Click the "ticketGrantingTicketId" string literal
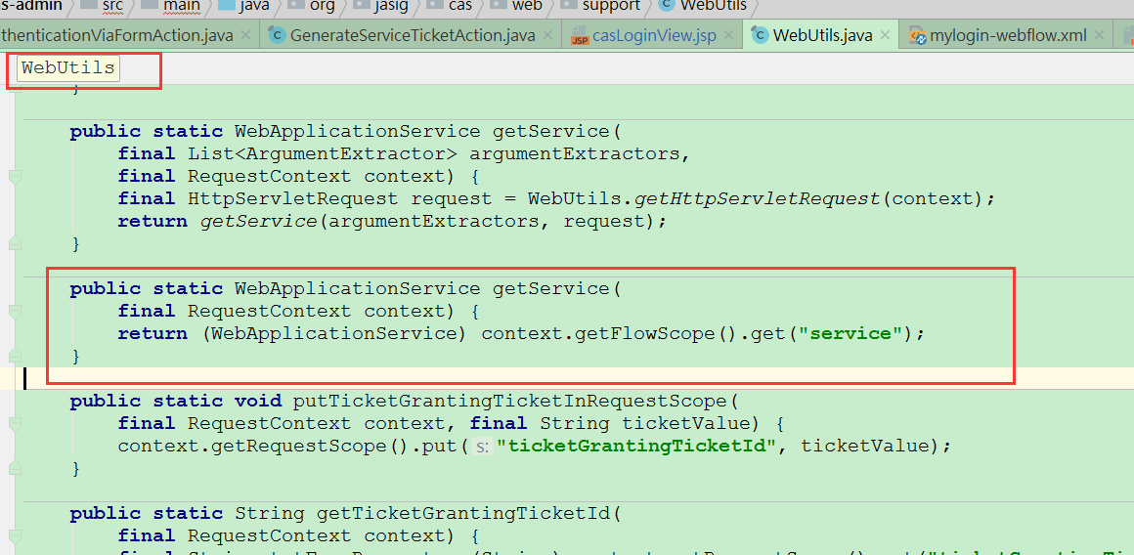The width and height of the screenshot is (1134, 555). coord(636,446)
